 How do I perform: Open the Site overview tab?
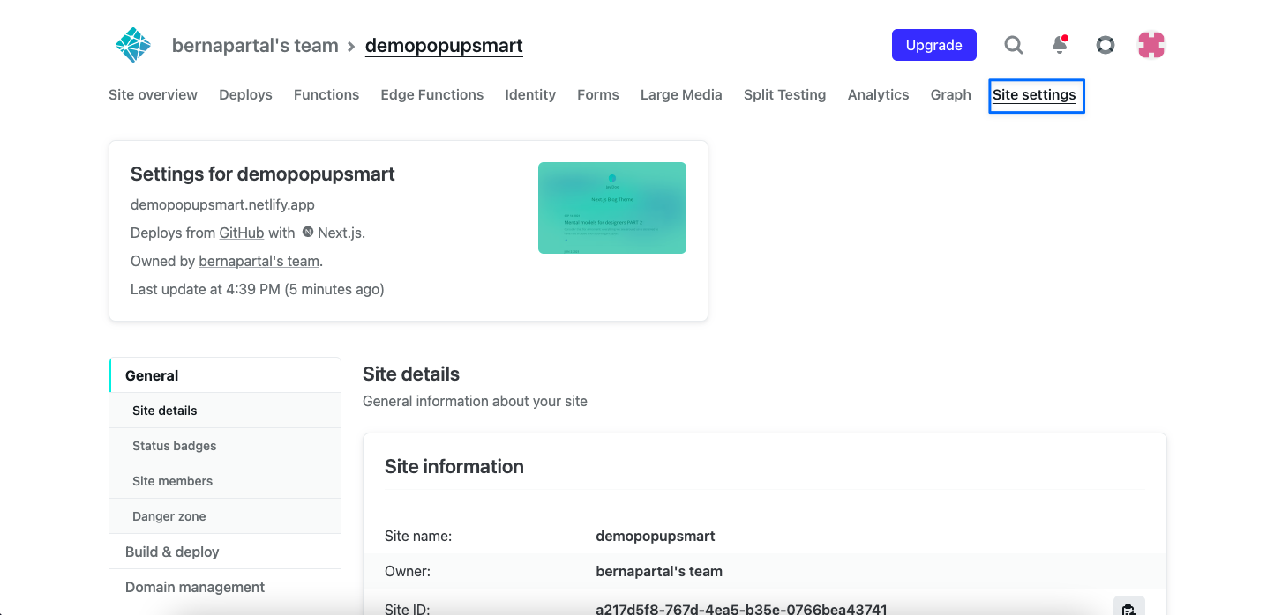[x=153, y=95]
